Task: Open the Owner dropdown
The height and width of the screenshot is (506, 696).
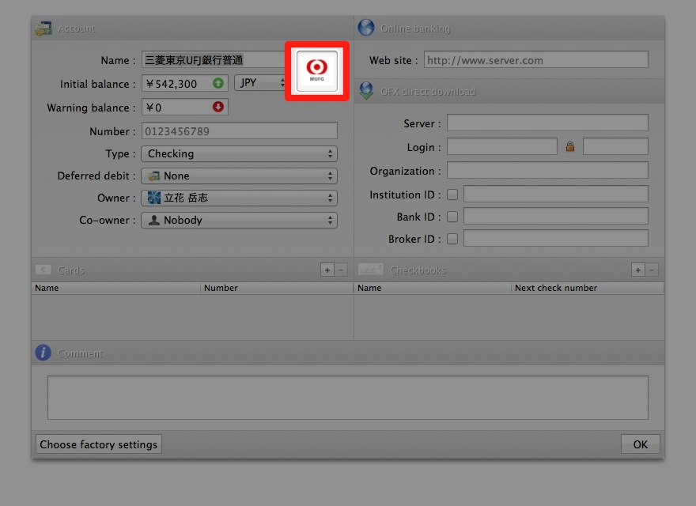Action: (x=239, y=198)
